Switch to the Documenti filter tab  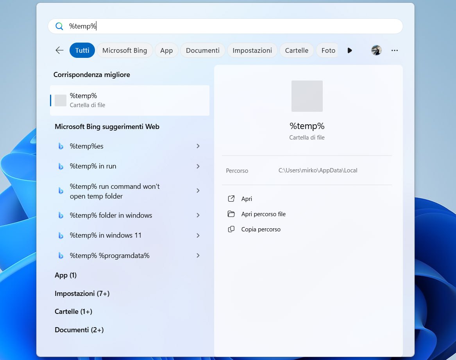(202, 50)
